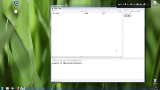
Task: Click the EN language indicator in tray
Action: 149,88
